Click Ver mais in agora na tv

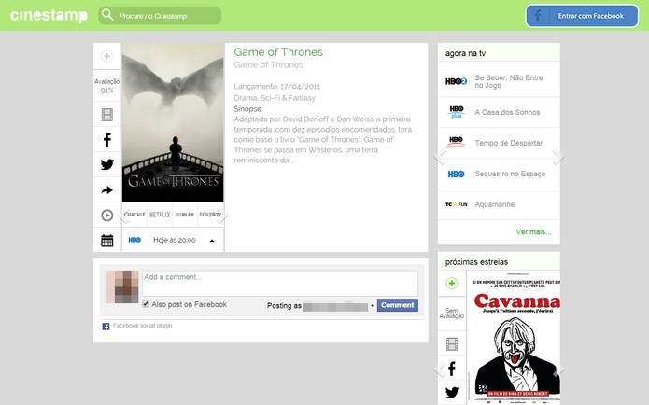pyautogui.click(x=533, y=232)
